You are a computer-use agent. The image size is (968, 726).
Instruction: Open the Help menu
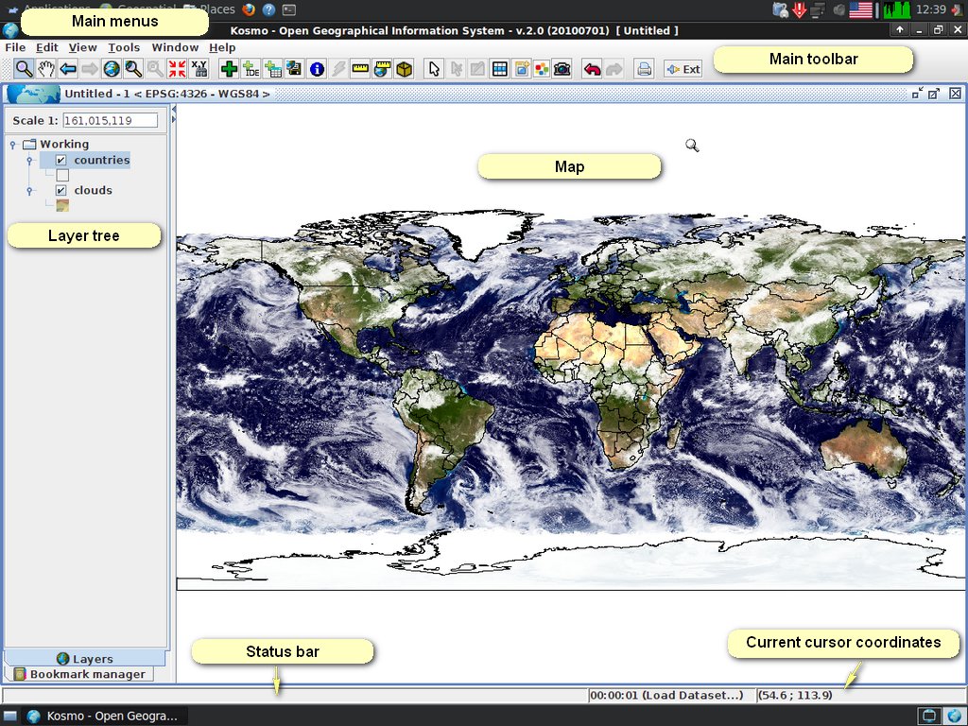coord(222,47)
